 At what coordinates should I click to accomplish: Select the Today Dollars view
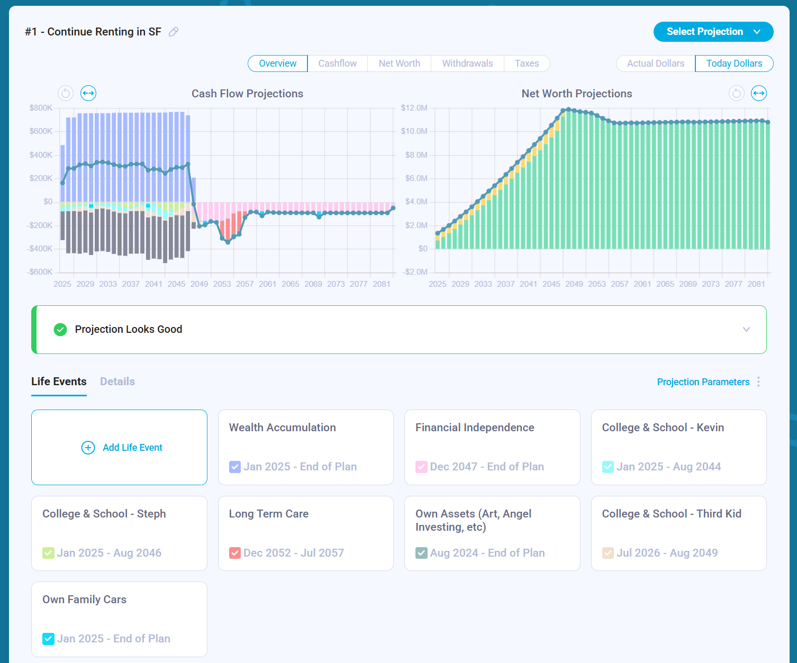pyautogui.click(x=735, y=63)
